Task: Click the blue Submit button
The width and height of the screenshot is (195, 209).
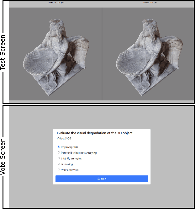Action: pyautogui.click(x=102, y=179)
